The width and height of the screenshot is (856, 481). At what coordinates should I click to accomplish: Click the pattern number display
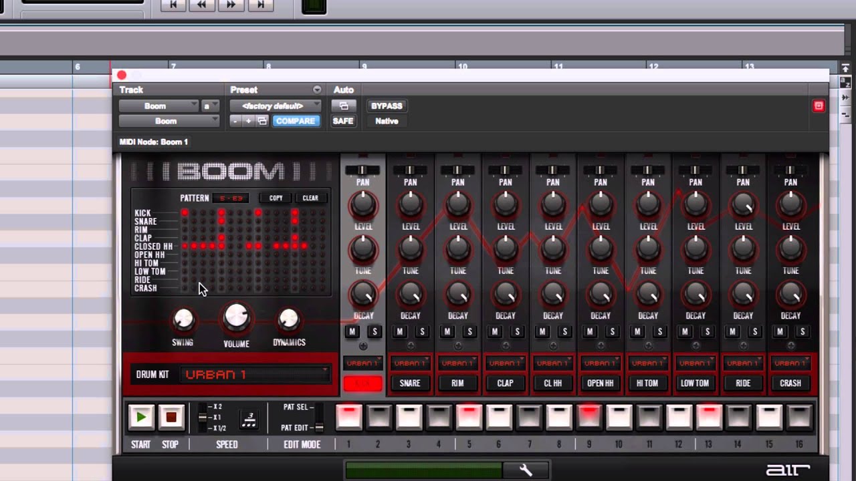pyautogui.click(x=231, y=198)
